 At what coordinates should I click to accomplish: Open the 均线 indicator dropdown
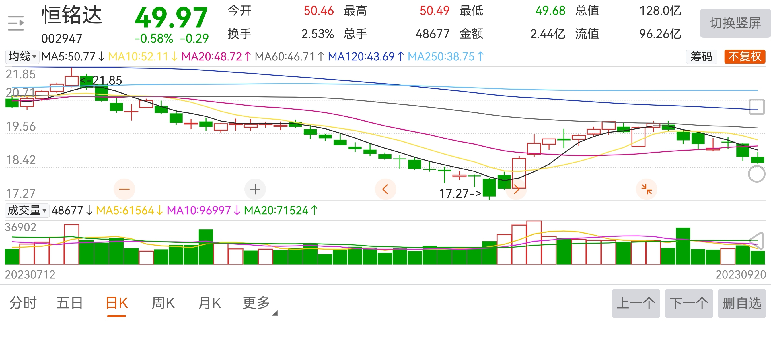click(22, 56)
